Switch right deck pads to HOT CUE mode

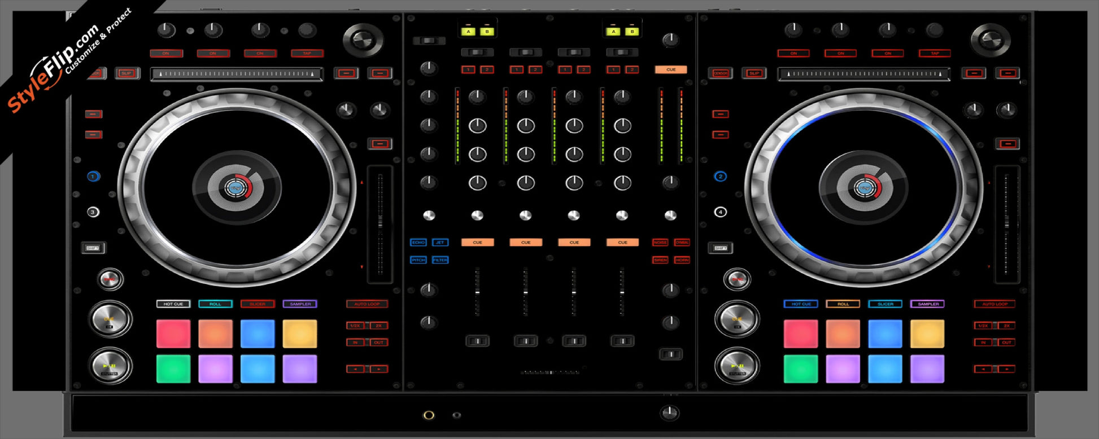click(801, 304)
